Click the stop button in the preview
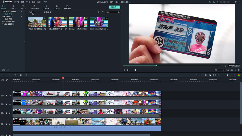The image size is (242, 136). pos(135,70)
